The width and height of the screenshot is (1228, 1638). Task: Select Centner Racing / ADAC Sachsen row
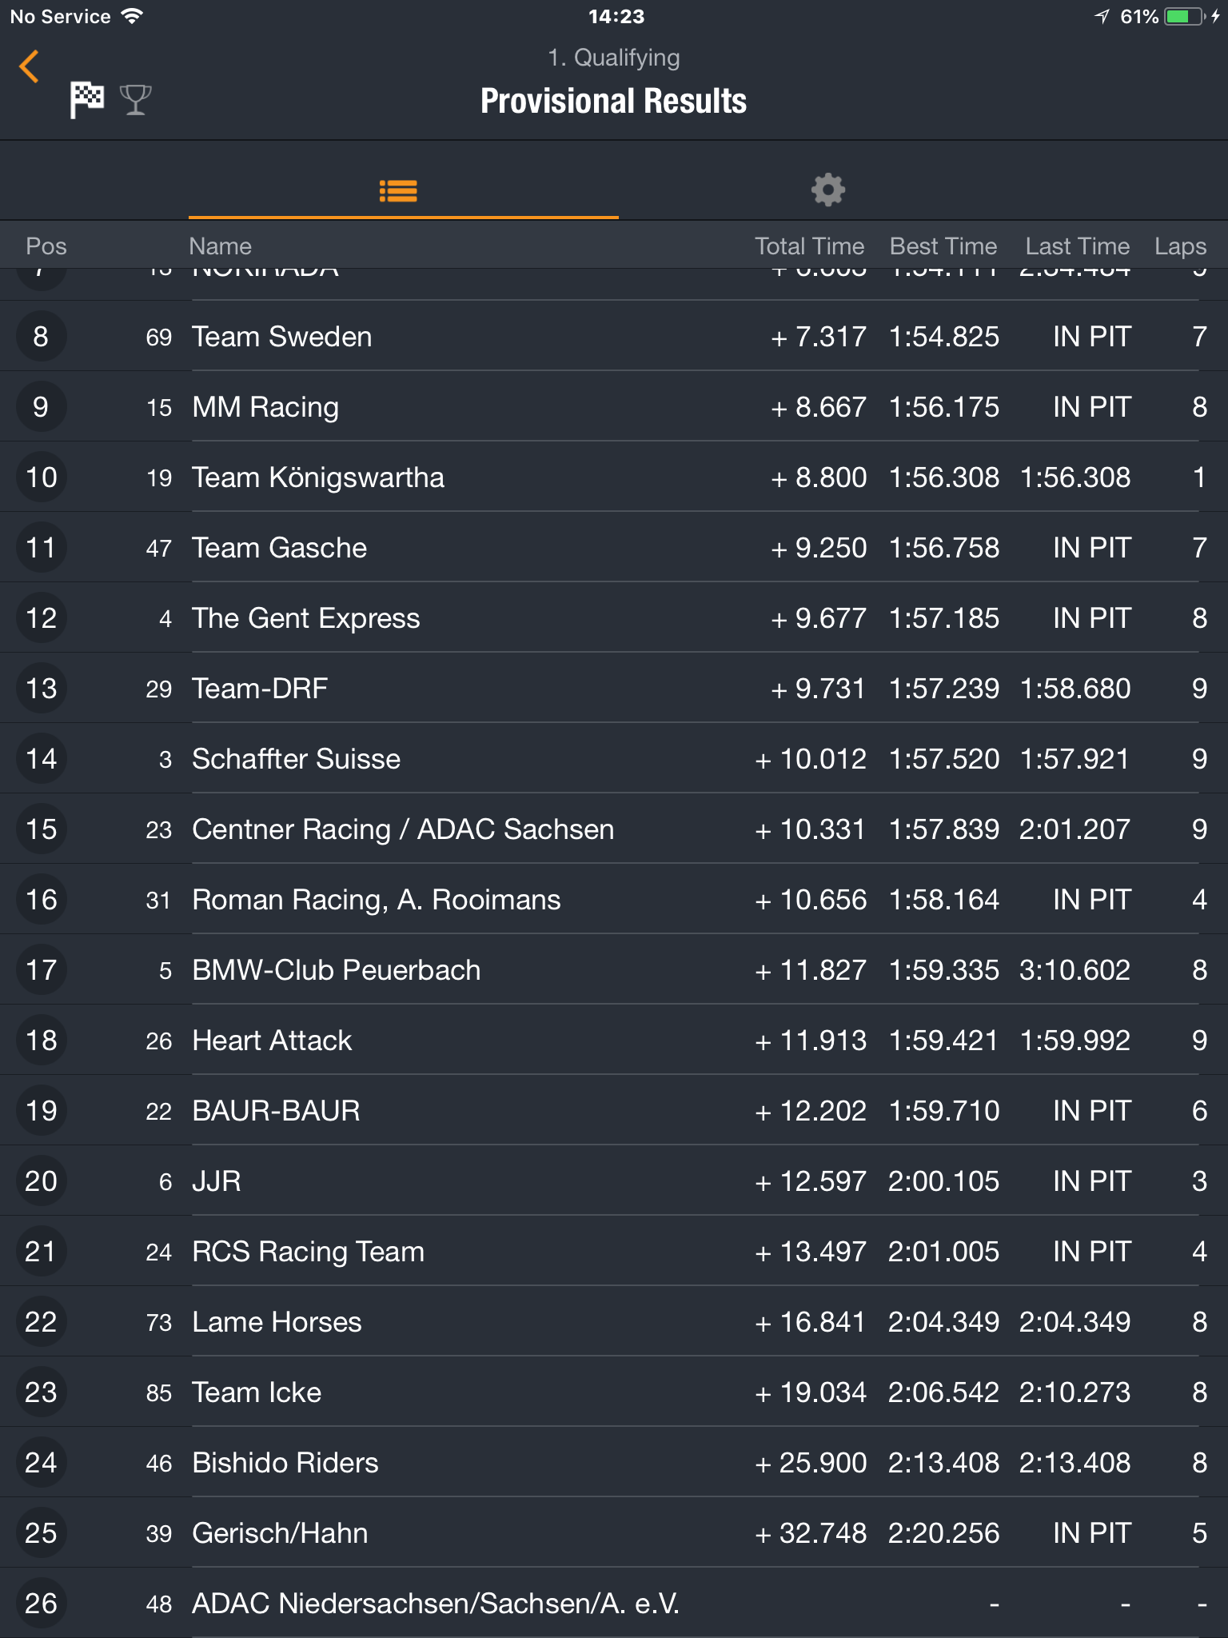coord(614,829)
